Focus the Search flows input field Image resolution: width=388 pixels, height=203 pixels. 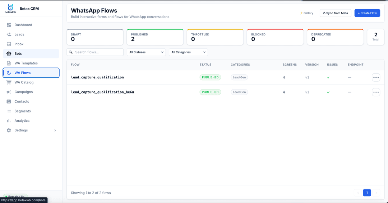click(95, 52)
